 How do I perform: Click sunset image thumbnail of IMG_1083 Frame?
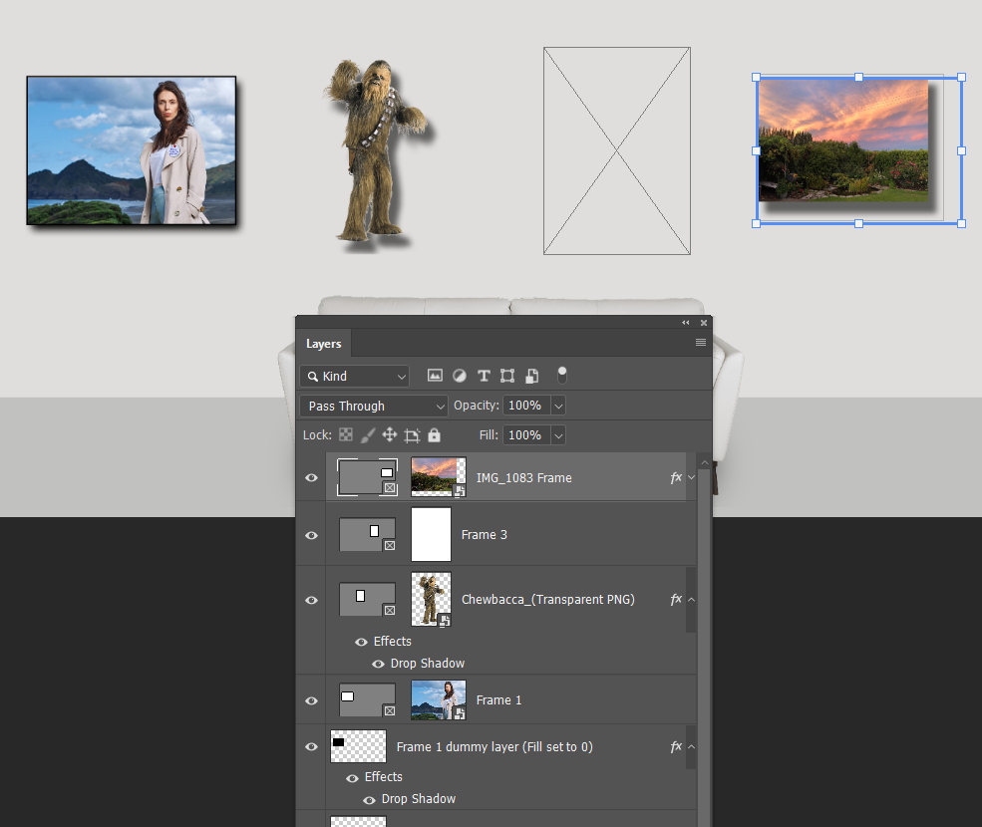pos(439,477)
